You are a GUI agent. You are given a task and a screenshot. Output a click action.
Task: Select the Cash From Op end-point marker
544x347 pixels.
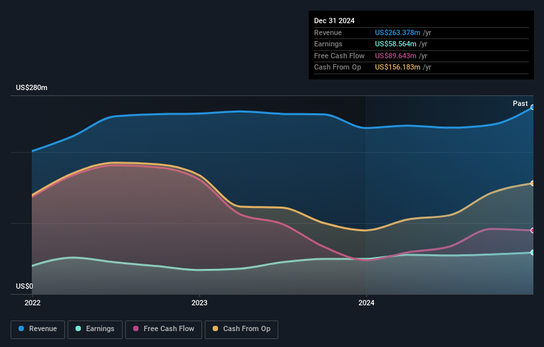point(533,183)
